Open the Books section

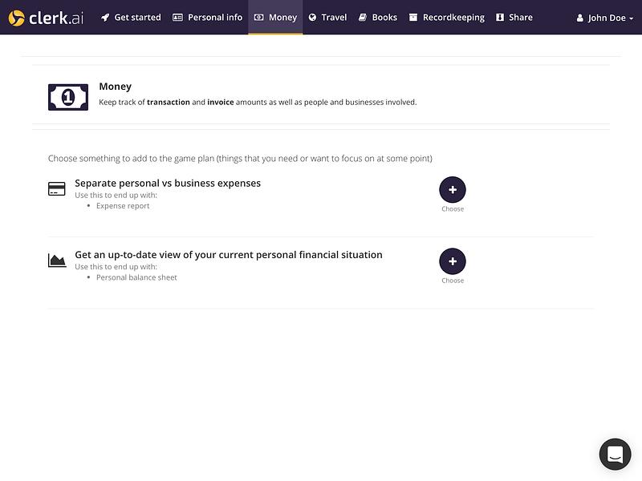point(378,17)
